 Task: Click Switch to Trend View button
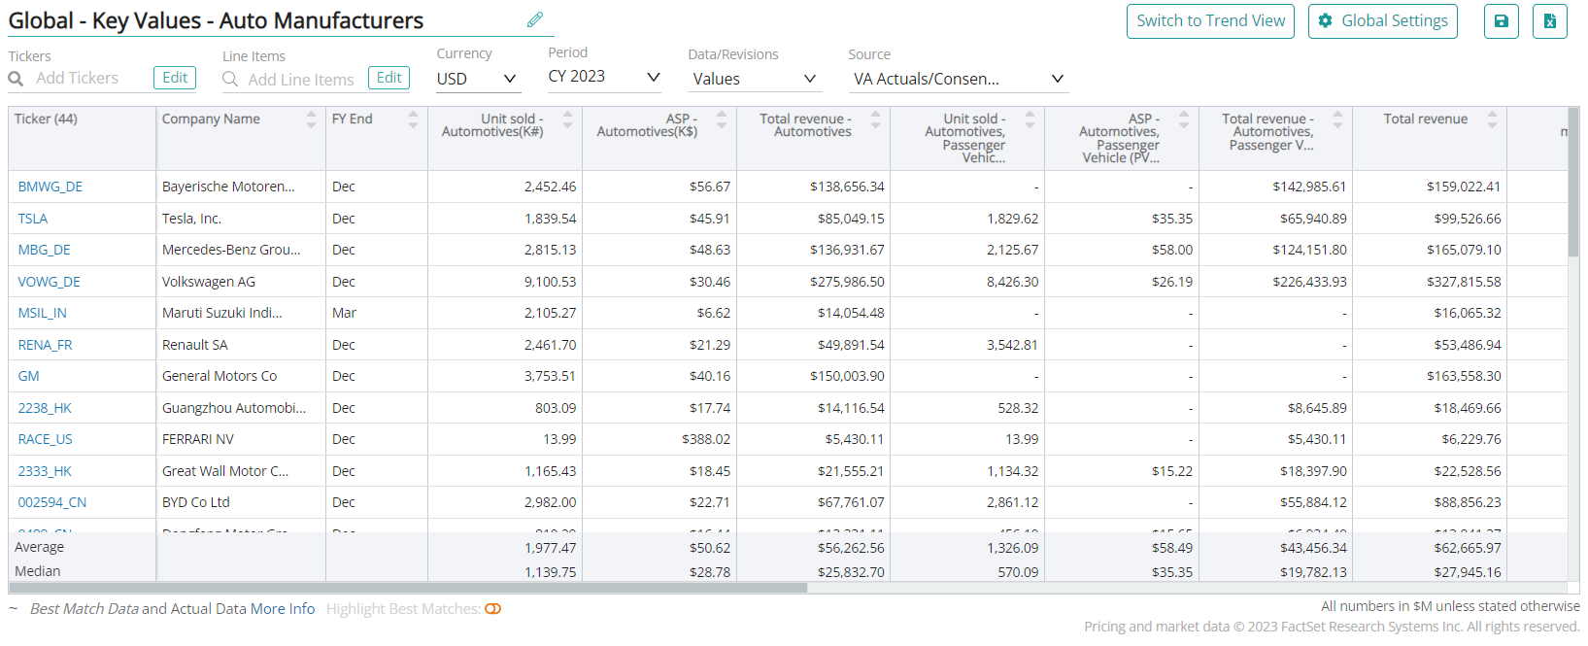pos(1210,21)
